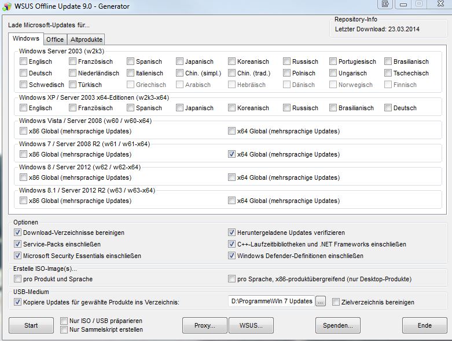Disable Microsoft Security Essentials einschließen

(17, 256)
